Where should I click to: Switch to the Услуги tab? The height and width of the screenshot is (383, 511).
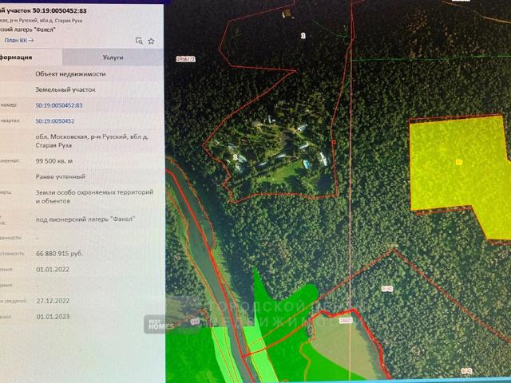[x=113, y=57]
